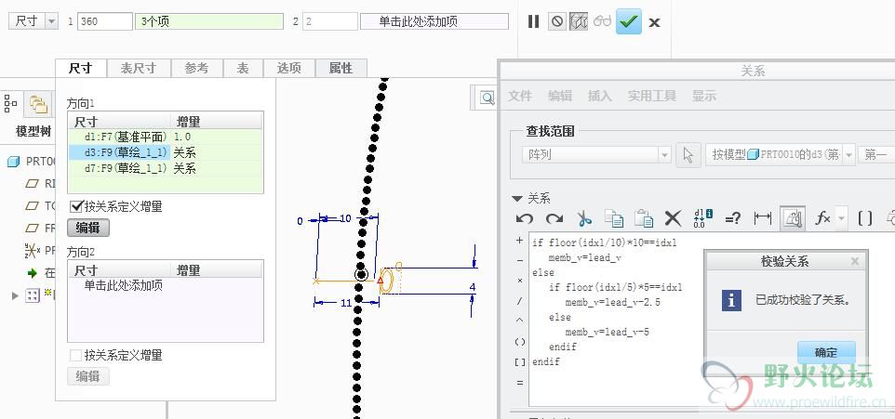Toggle the dimension names/values d1 icon
Image resolution: width=895 pixels, height=419 pixels.
[x=703, y=217]
